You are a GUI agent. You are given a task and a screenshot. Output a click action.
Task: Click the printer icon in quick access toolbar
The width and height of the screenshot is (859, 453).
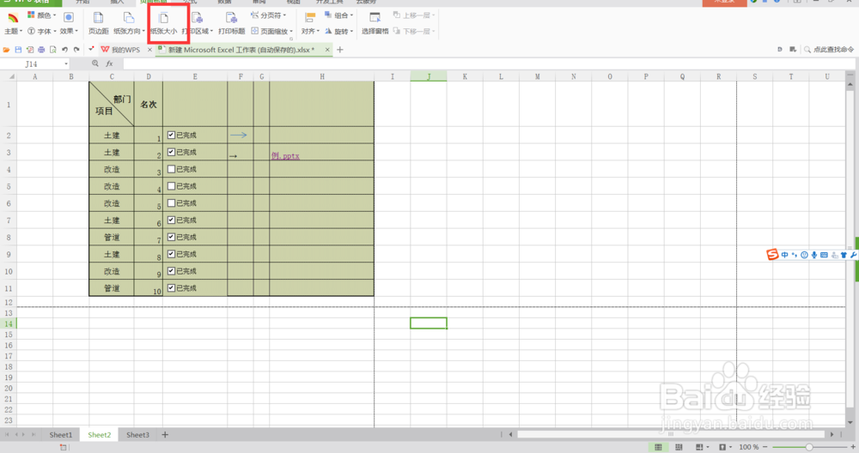[41, 50]
